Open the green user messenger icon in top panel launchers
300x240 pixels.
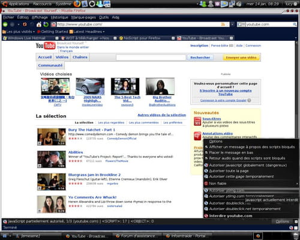click(100, 4)
